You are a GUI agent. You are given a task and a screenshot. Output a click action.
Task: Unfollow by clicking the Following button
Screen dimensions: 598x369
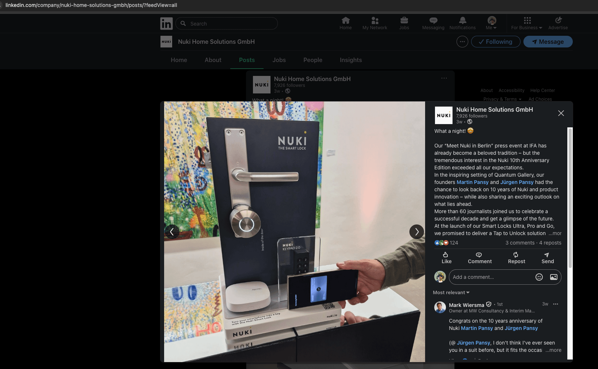click(x=496, y=42)
